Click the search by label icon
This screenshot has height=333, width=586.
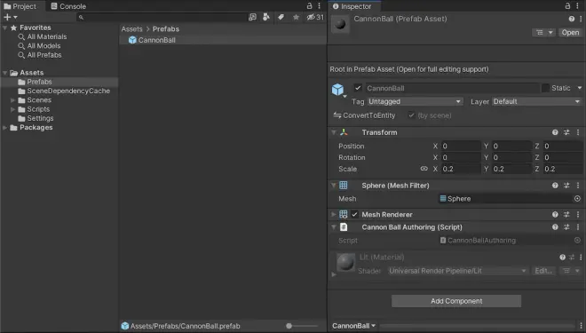point(281,17)
